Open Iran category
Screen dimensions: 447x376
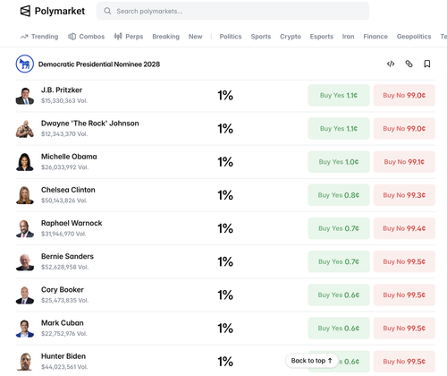pyautogui.click(x=348, y=37)
